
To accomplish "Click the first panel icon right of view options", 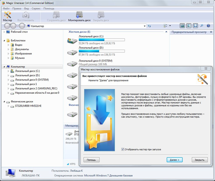I will click(x=182, y=26).
